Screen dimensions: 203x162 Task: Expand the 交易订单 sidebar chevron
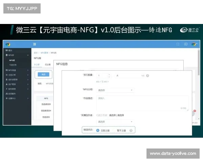28,75
